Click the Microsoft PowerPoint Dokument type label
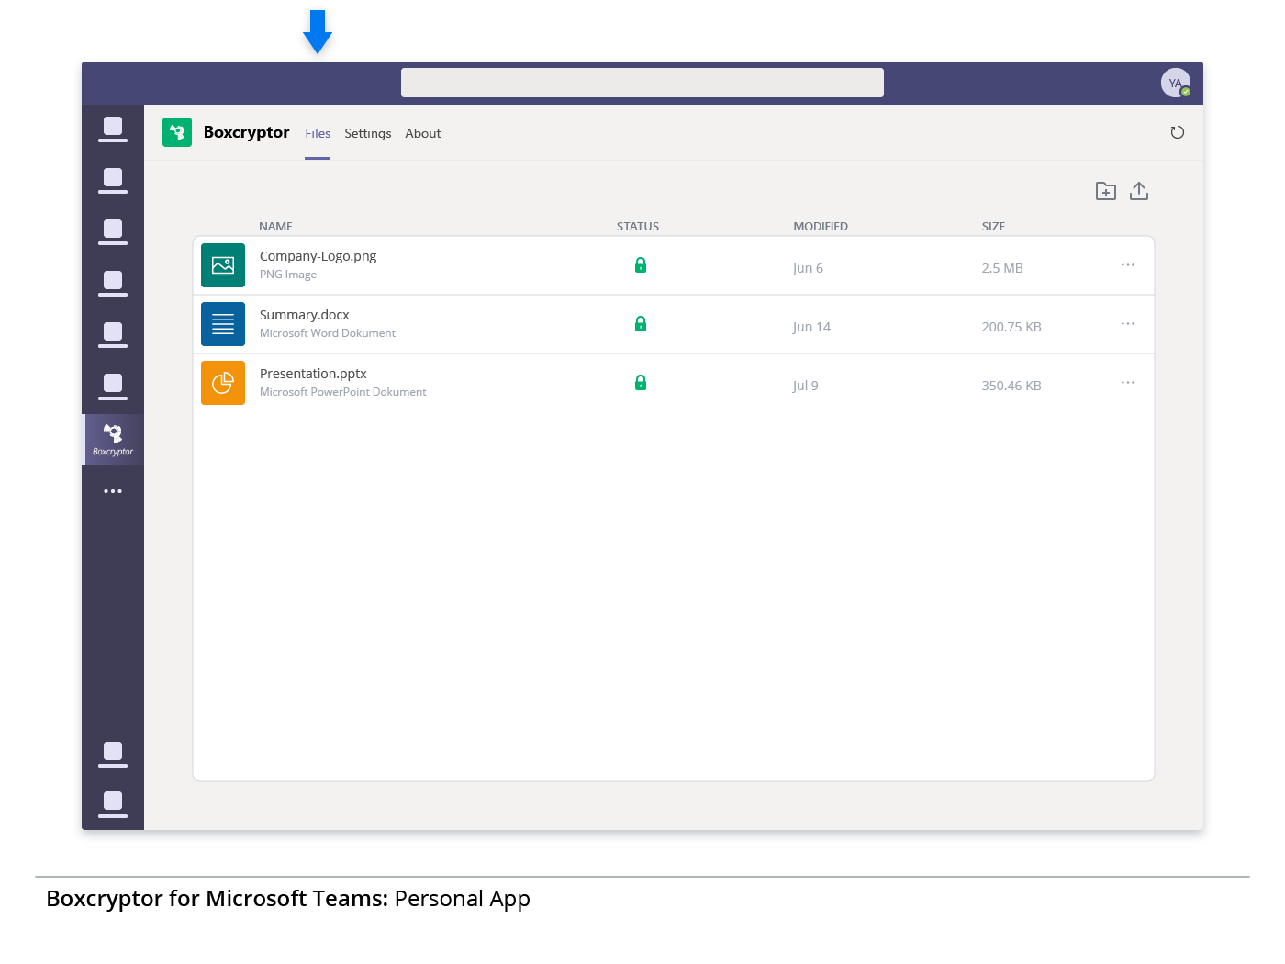This screenshot has height=964, width=1285. pyautogui.click(x=343, y=392)
